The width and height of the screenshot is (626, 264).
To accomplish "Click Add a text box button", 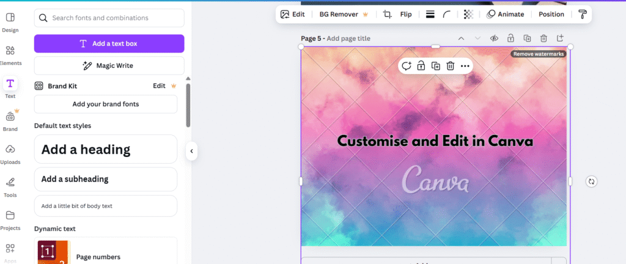I will pyautogui.click(x=109, y=43).
